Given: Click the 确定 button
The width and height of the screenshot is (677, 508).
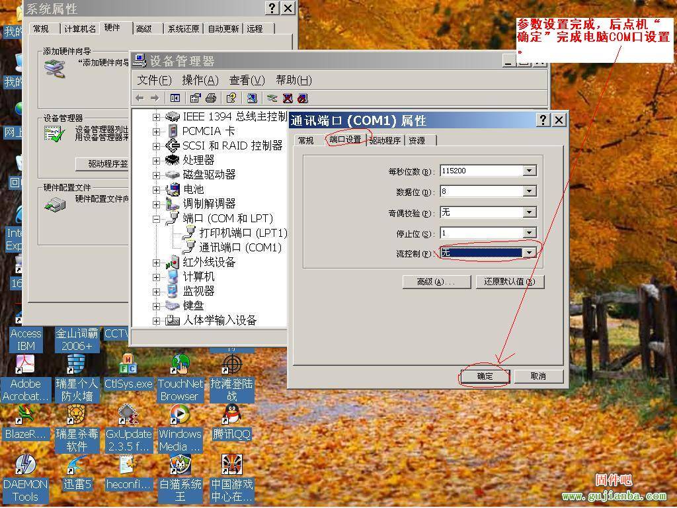Looking at the screenshot, I should pyautogui.click(x=485, y=376).
